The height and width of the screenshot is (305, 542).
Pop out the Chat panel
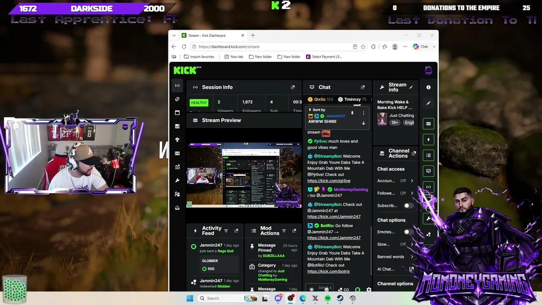pyautogui.click(x=362, y=87)
